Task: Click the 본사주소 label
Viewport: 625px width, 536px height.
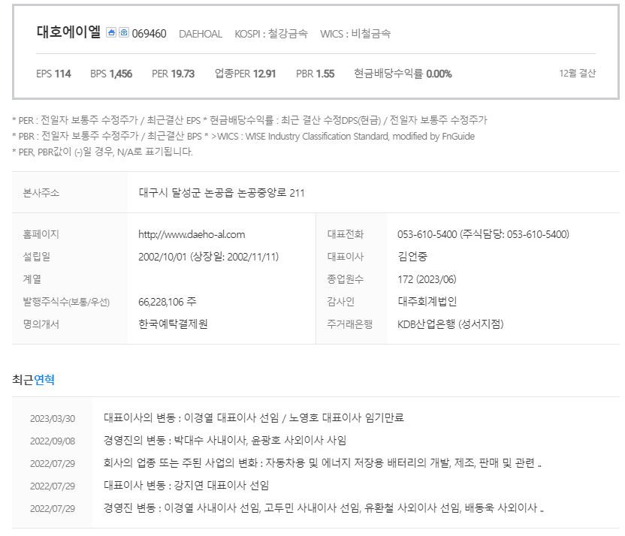Action: click(41, 193)
